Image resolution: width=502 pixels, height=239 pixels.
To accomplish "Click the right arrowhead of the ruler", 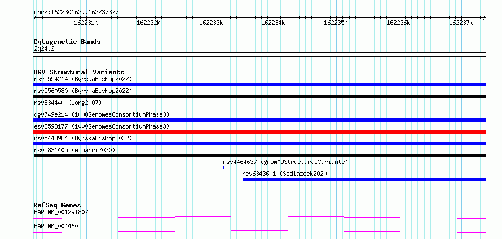I will pos(485,18).
